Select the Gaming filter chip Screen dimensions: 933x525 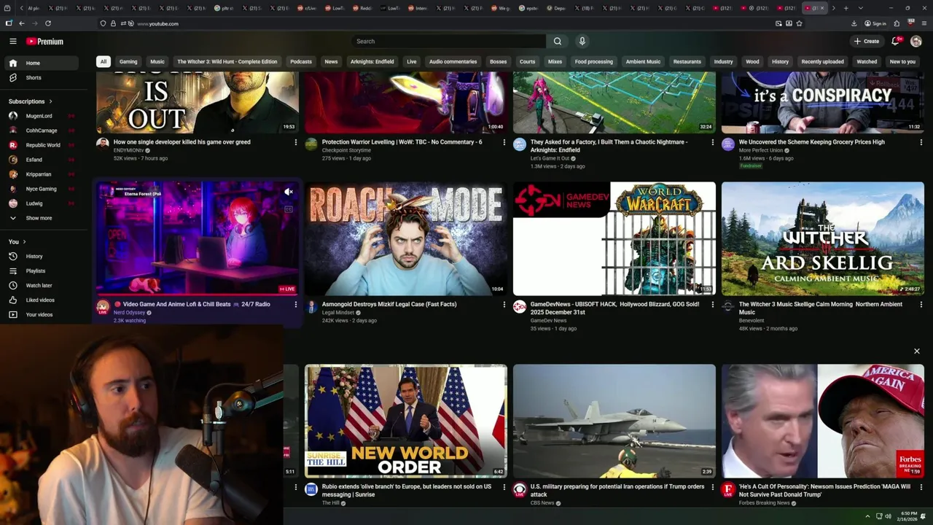[128, 62]
